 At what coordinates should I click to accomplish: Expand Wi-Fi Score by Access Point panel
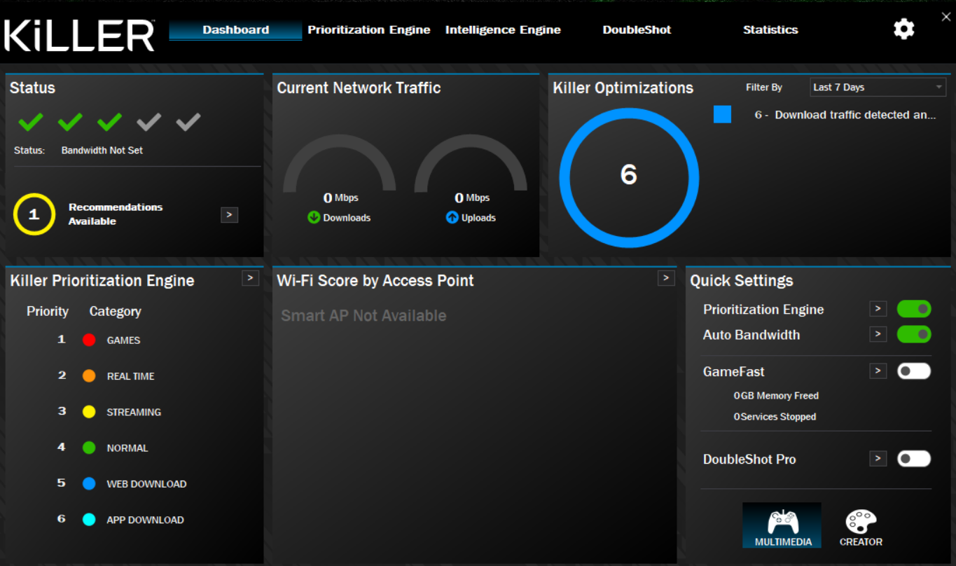[x=666, y=278]
